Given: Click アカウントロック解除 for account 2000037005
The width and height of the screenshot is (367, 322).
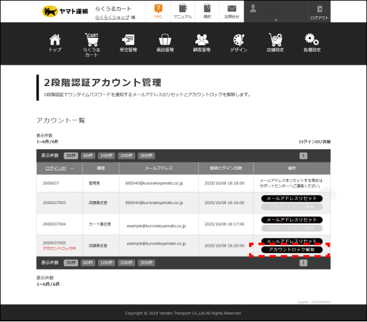Looking at the screenshot, I should (x=292, y=250).
